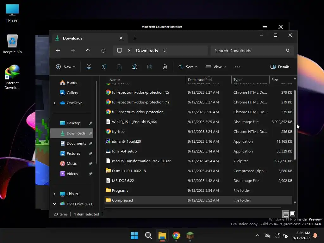The width and height of the screenshot is (324, 243).
Task: Open Internet Download Manager desktop shortcut
Action: coord(12,77)
